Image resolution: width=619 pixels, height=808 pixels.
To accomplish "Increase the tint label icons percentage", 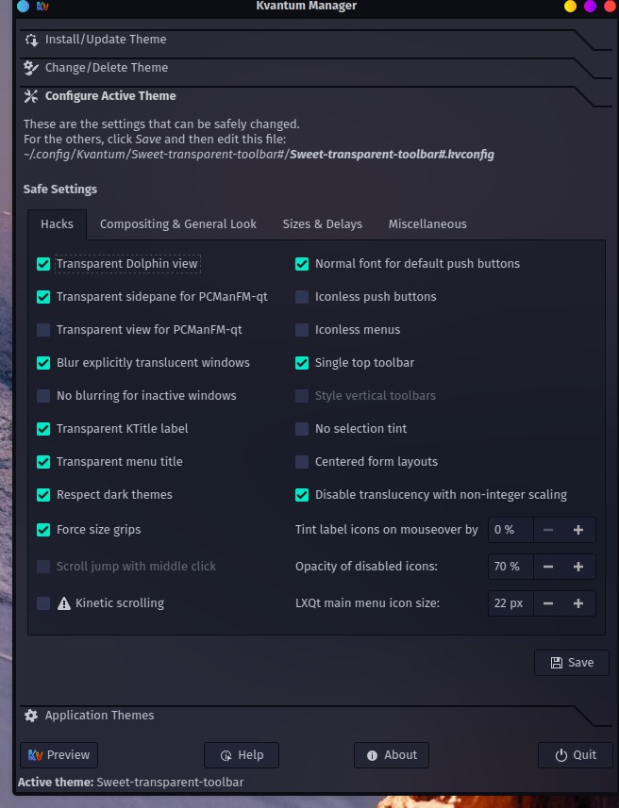I will [x=578, y=530].
